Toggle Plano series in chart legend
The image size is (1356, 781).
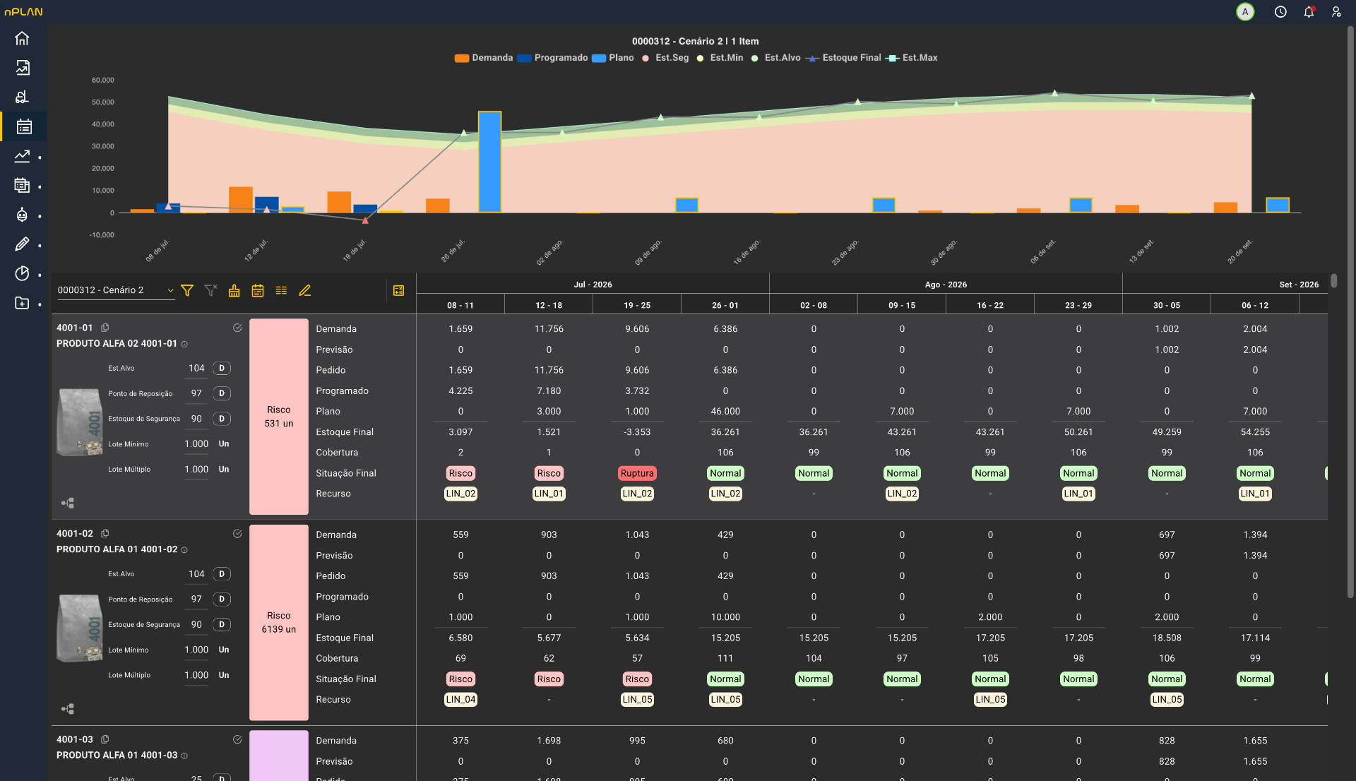(613, 58)
